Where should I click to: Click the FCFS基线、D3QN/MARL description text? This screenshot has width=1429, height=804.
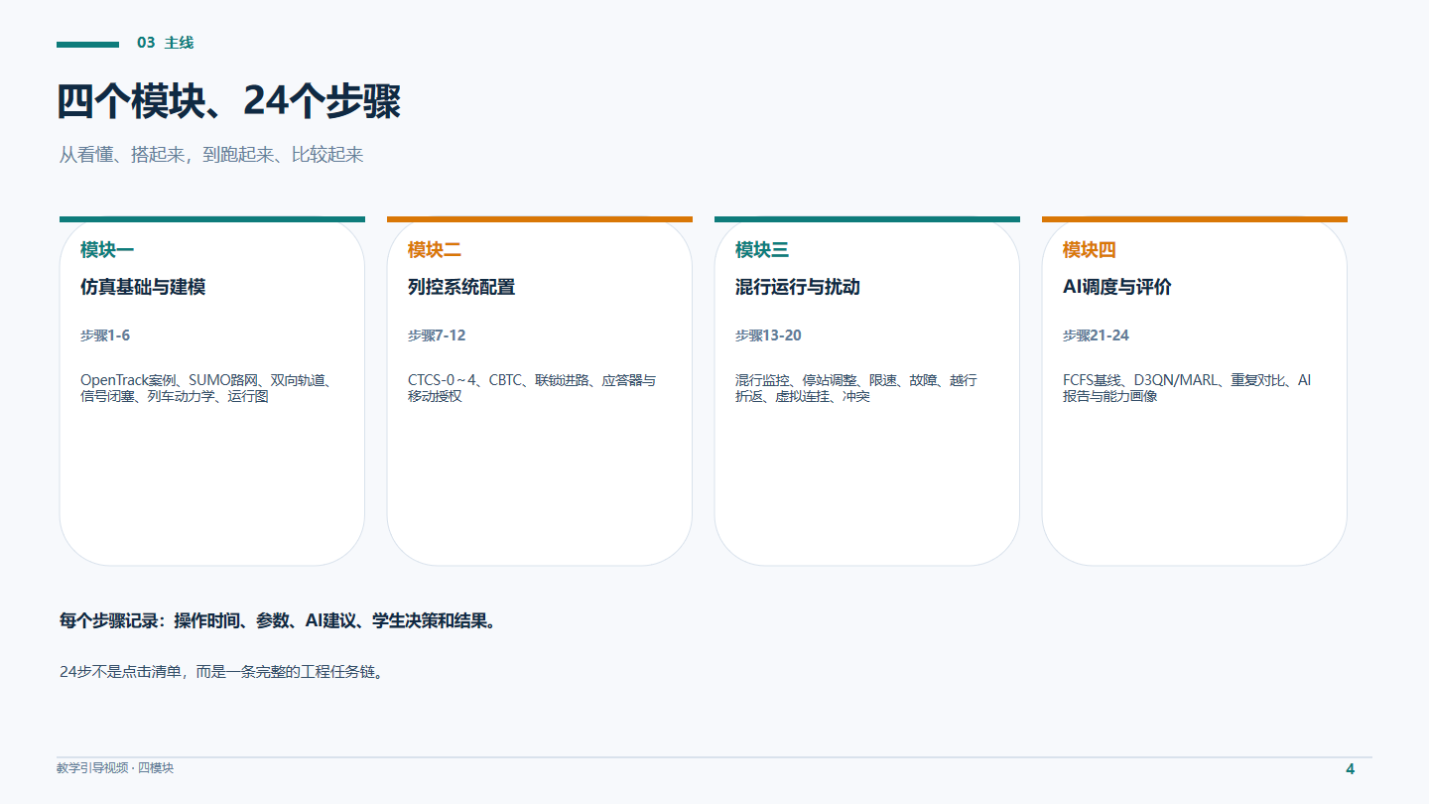click(x=1187, y=388)
